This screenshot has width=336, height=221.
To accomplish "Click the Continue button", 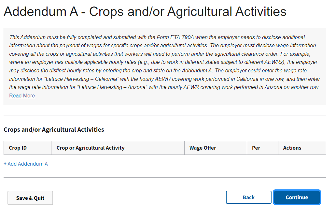I will (x=297, y=197).
